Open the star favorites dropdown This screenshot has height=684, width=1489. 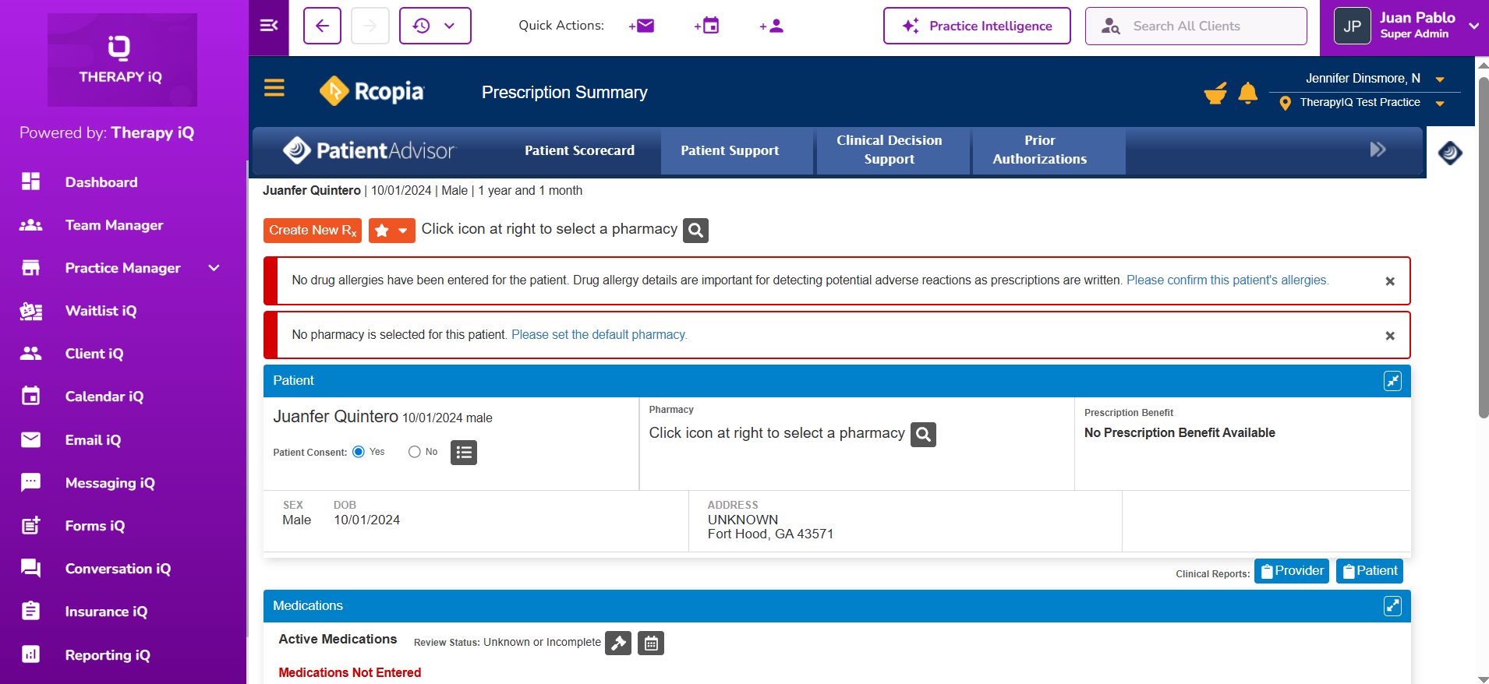click(x=391, y=231)
